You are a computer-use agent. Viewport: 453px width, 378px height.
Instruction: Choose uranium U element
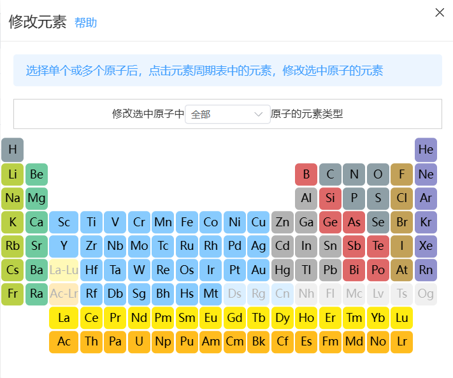(139, 342)
